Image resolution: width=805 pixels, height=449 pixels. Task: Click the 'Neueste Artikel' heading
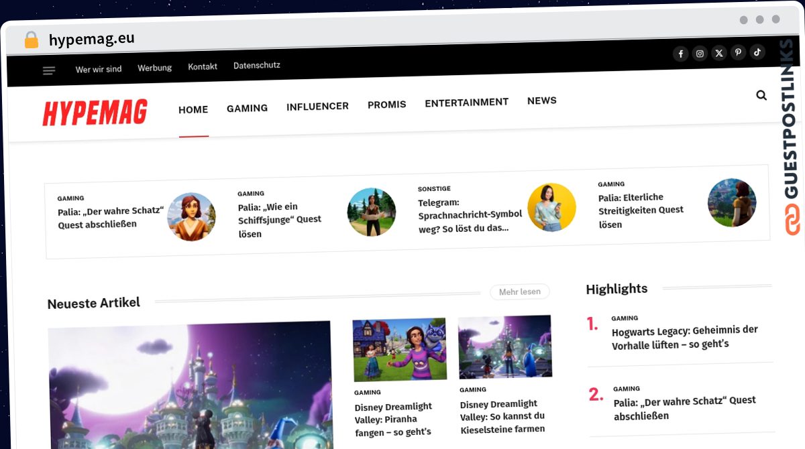coord(94,303)
